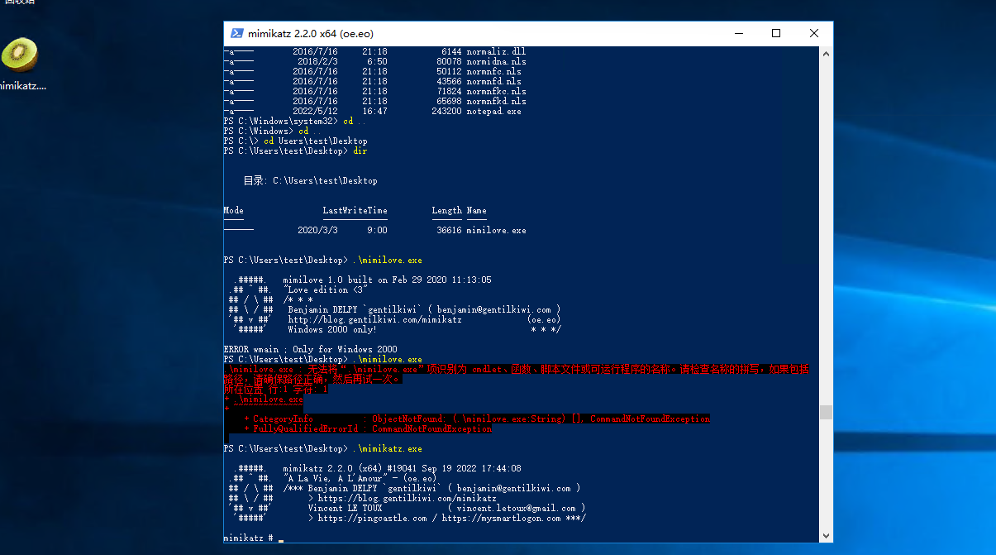This screenshot has width=996, height=555.
Task: Click the file size "243200" for notepad.exe
Action: click(446, 111)
